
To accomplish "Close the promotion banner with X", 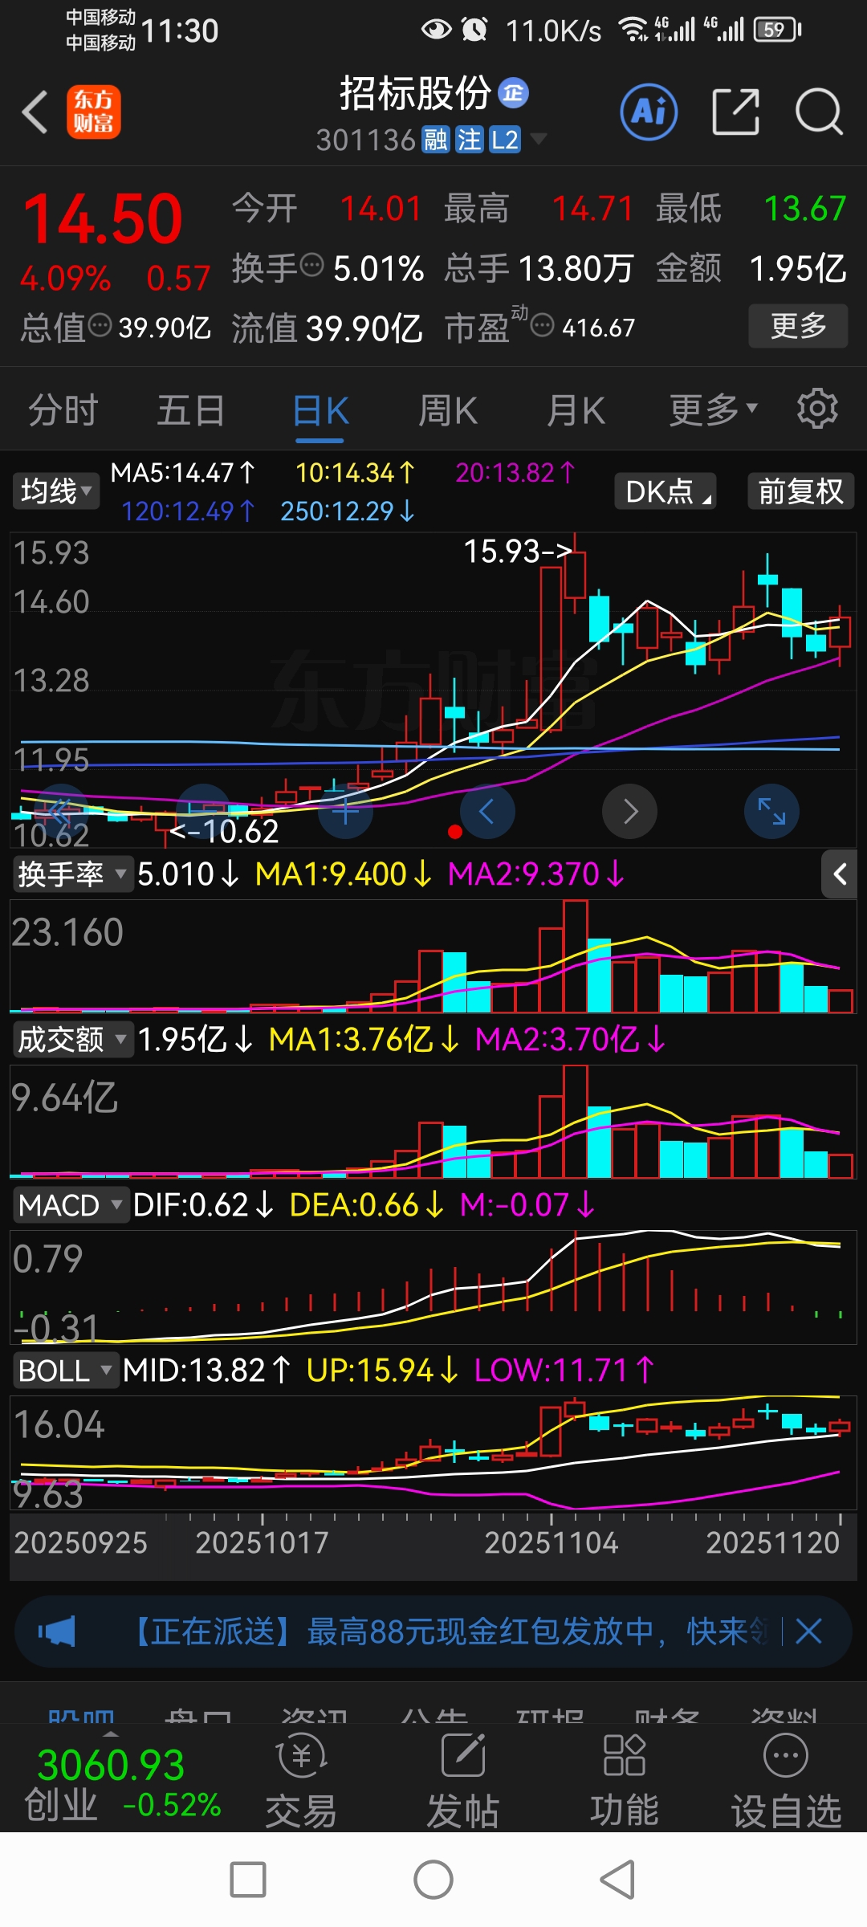I will point(808,1632).
